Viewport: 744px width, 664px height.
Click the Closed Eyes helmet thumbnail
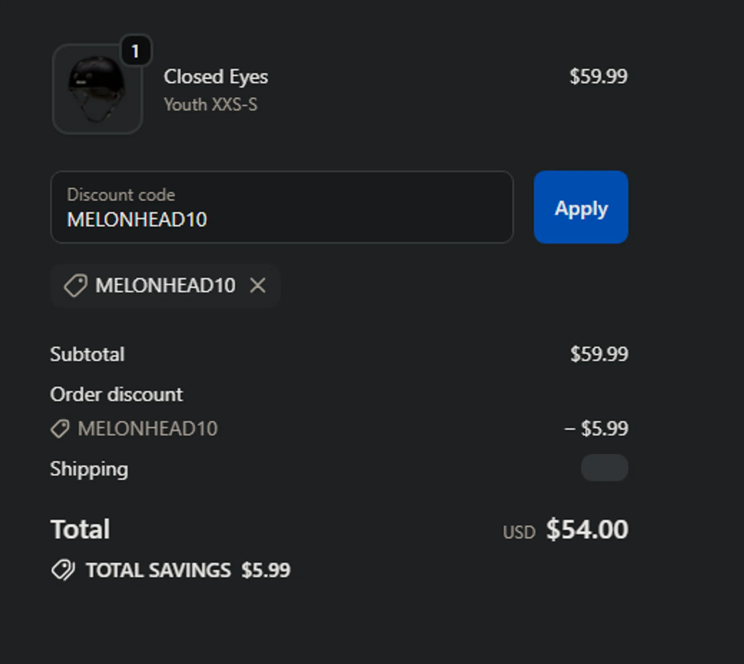click(x=97, y=89)
